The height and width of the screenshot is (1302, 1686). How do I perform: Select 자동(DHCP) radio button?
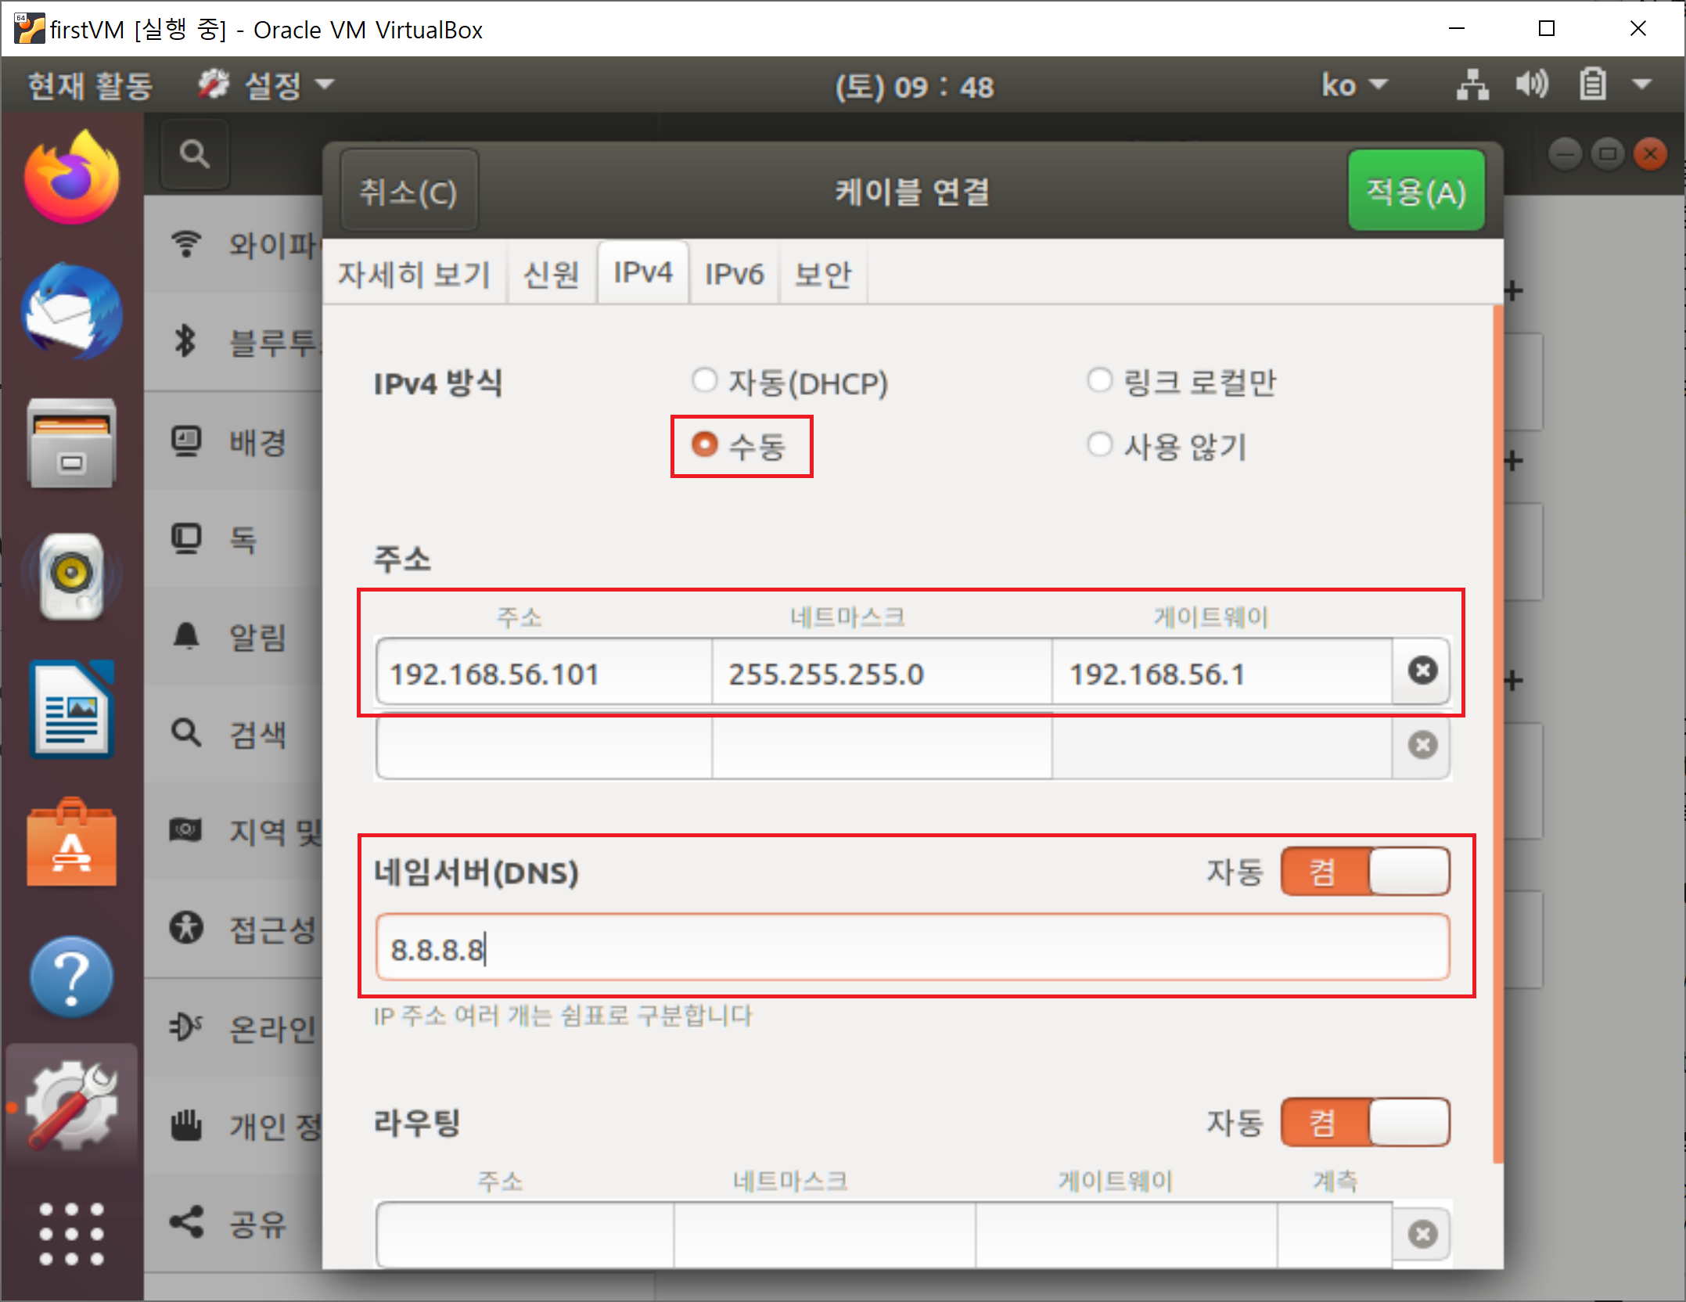tap(705, 381)
